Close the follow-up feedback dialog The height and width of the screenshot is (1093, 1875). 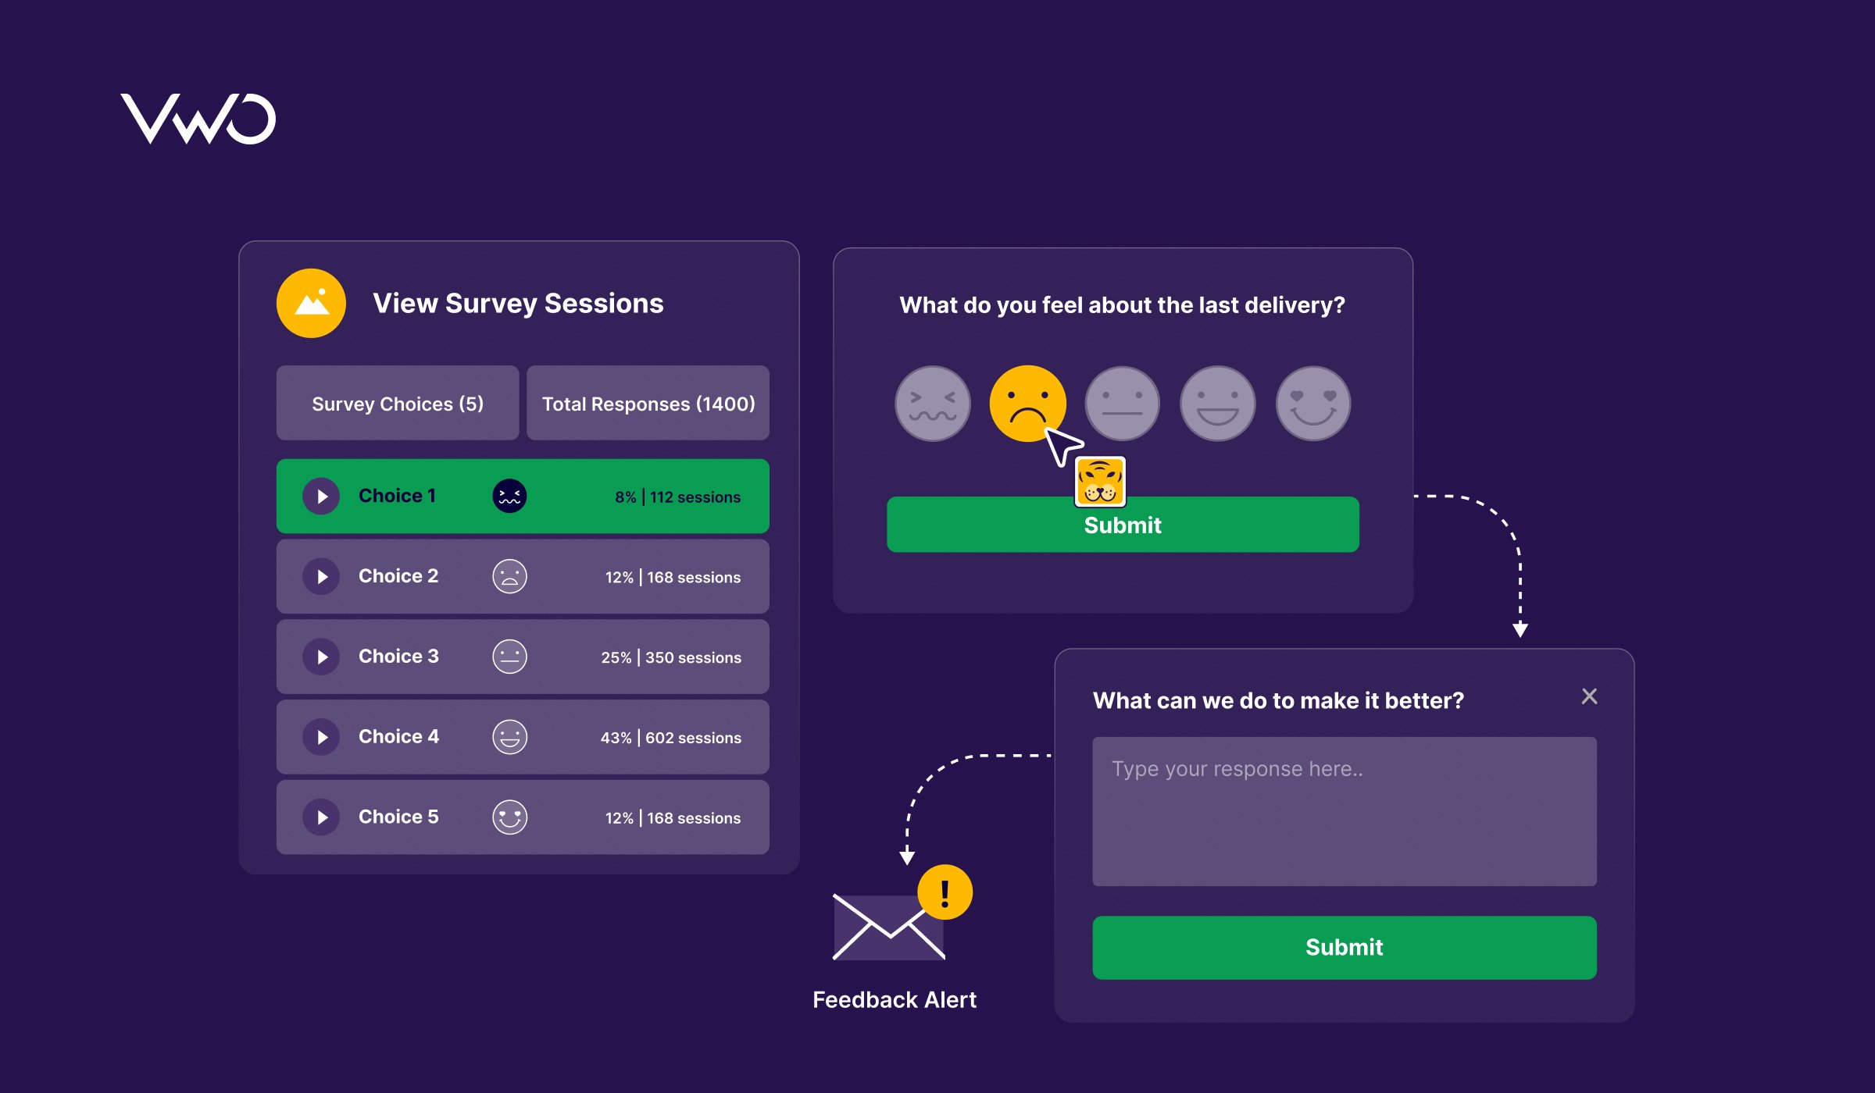[1588, 695]
